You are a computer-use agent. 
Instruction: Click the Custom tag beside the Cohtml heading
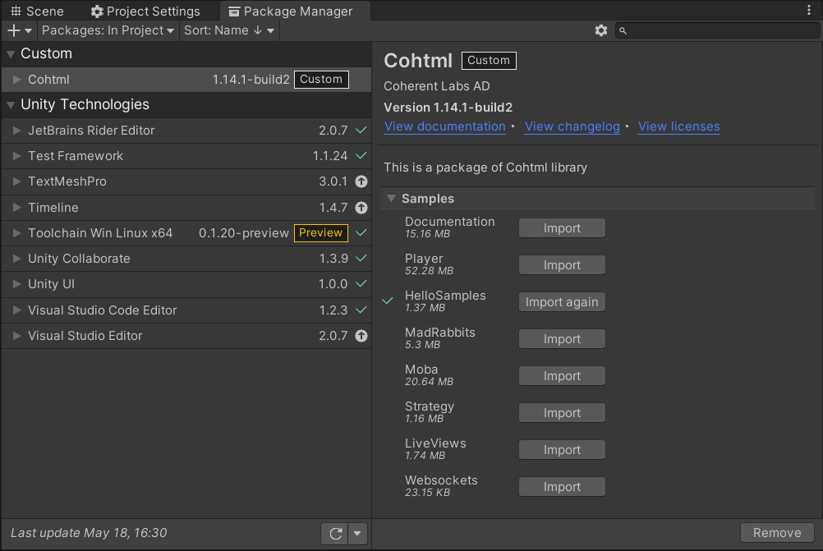coord(489,60)
